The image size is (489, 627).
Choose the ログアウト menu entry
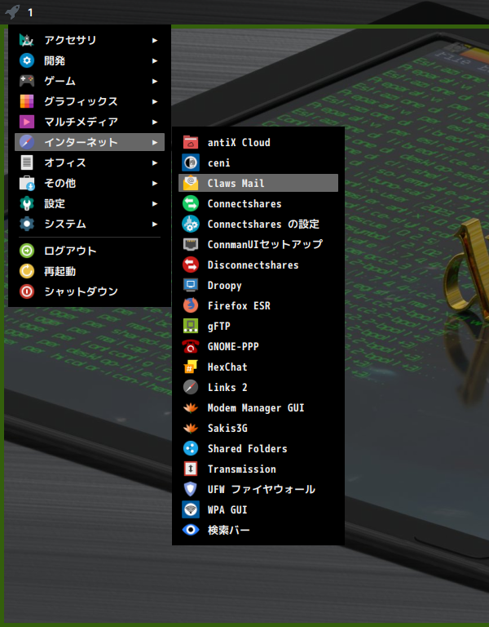[x=90, y=251]
